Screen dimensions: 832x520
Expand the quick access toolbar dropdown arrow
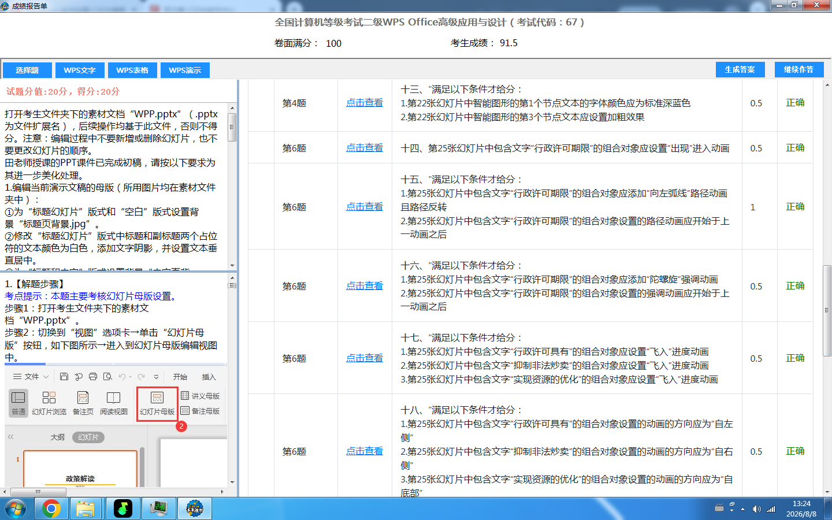point(156,377)
